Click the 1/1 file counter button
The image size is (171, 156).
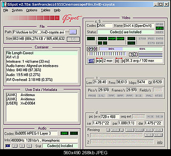73,39
